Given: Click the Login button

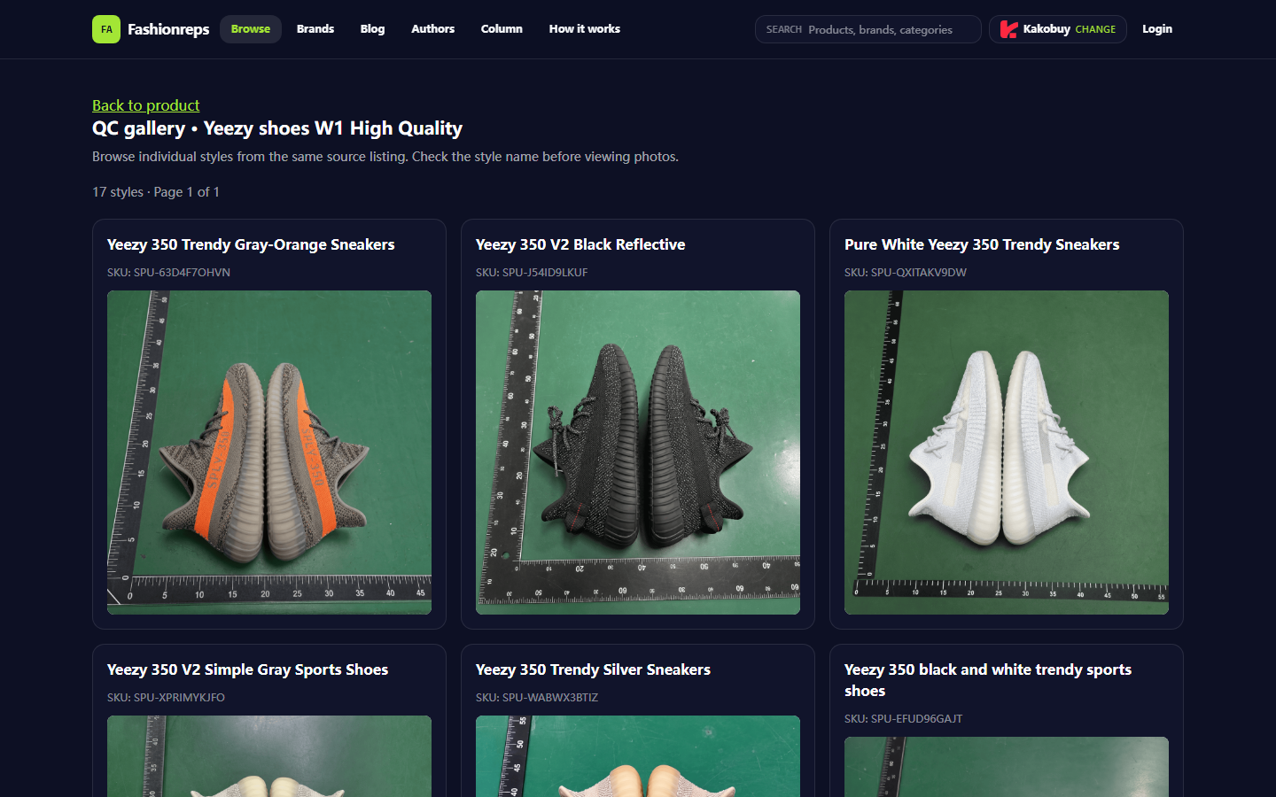Looking at the screenshot, I should 1157,29.
